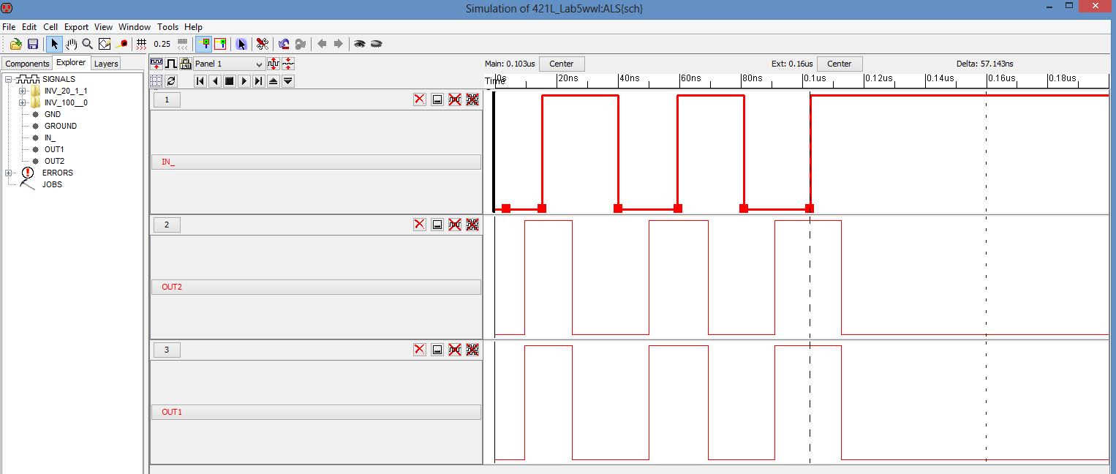Click the closed eye unexpand icon
Screen dimensions: 1116x474
click(x=376, y=44)
